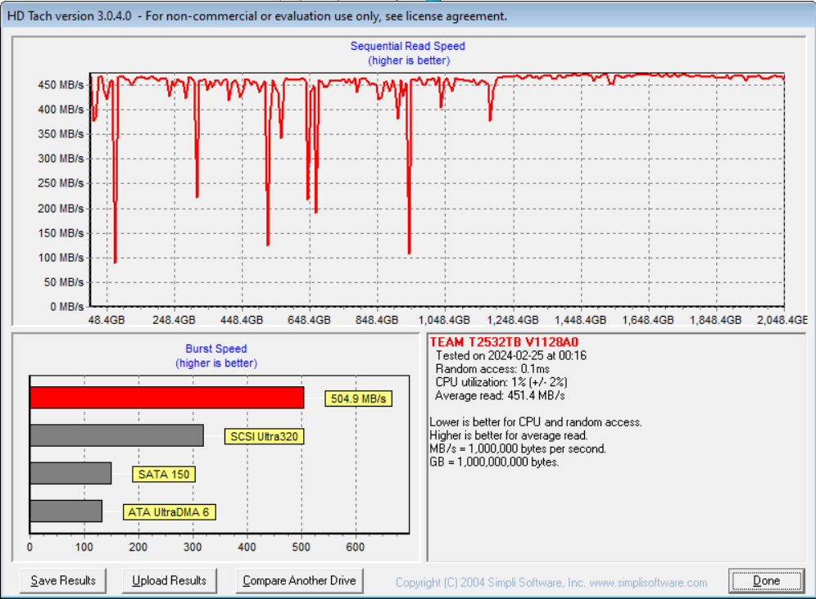Screen dimensions: 816x599
Task: Select the SCSI Ultra320 yellow label
Action: [264, 437]
